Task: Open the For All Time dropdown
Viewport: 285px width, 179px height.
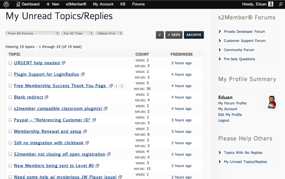Action: point(78,33)
